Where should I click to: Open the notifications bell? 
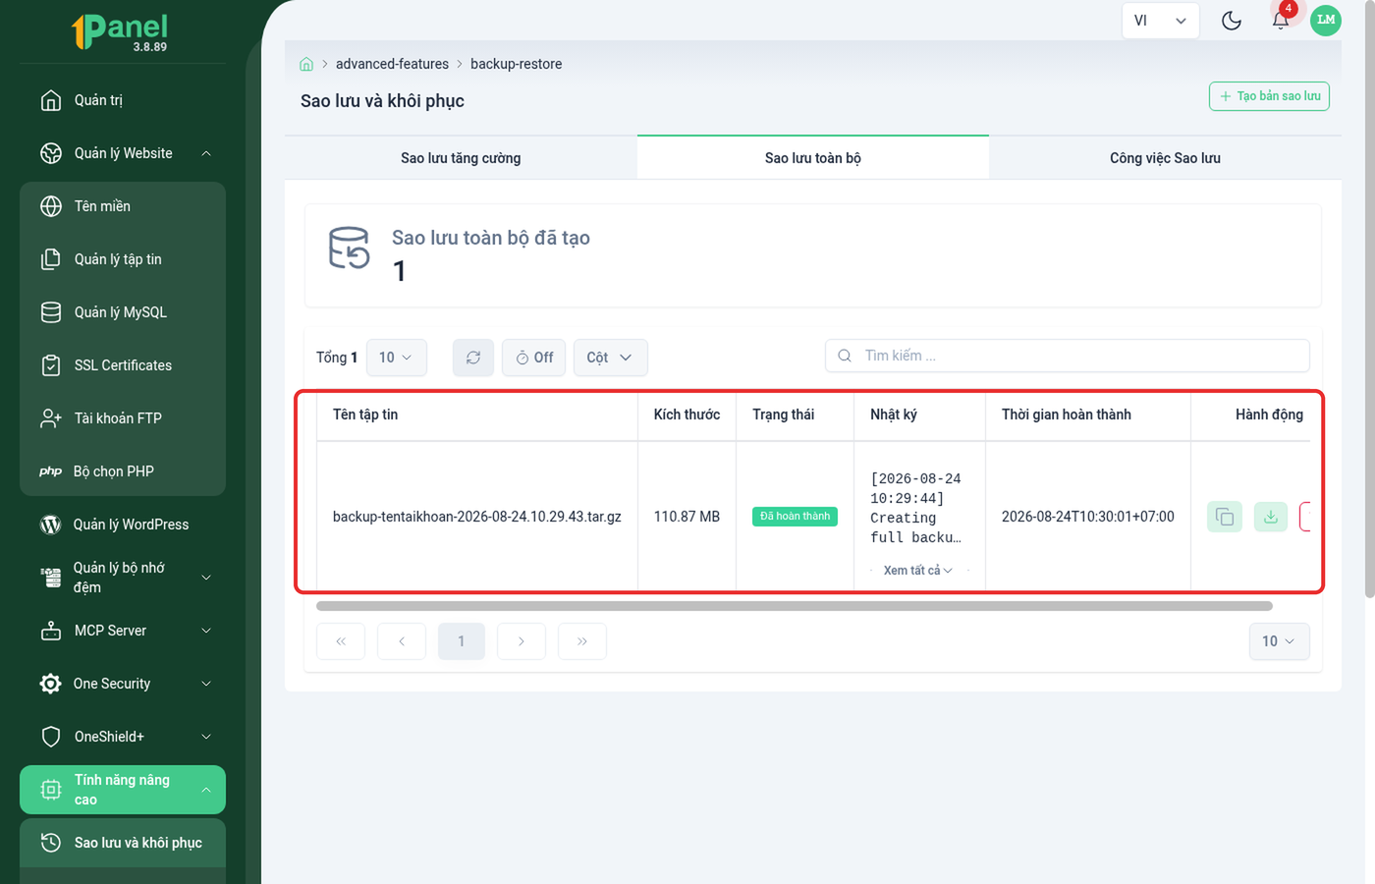tap(1280, 21)
